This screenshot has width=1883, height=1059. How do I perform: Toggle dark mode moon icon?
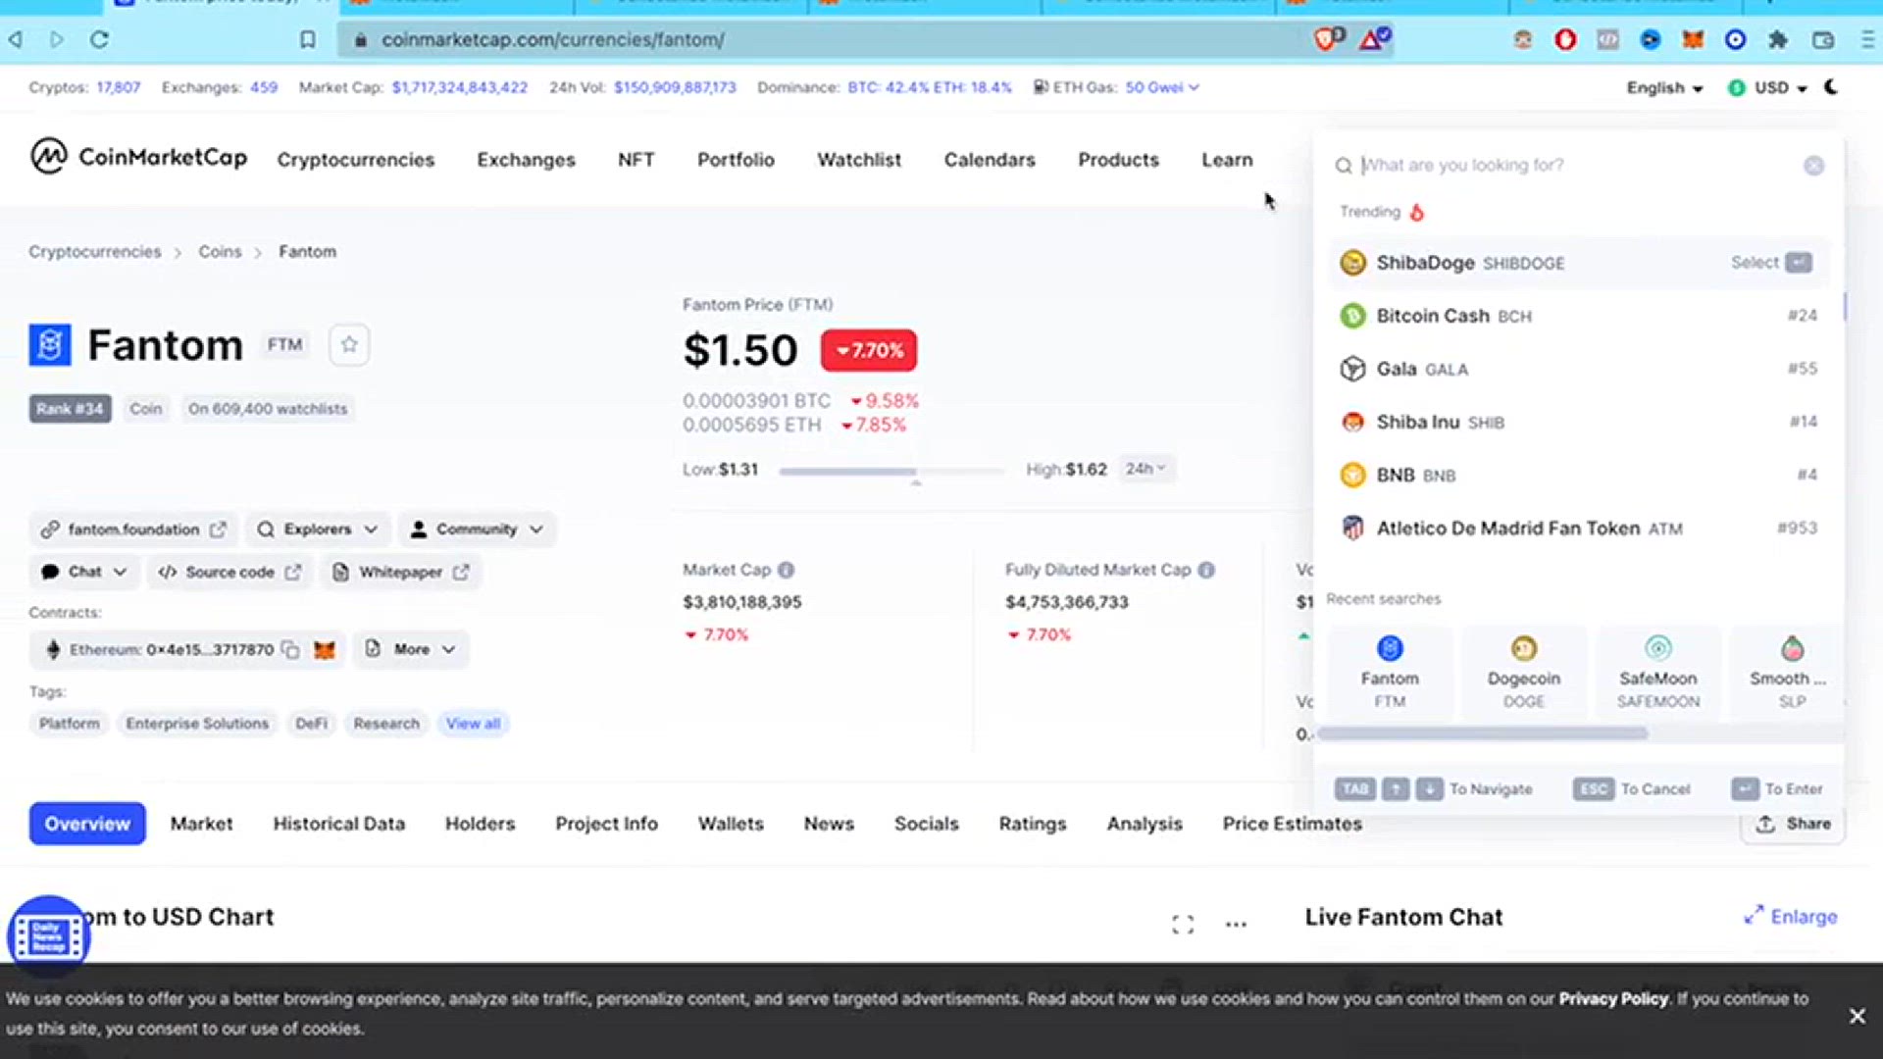pyautogui.click(x=1831, y=87)
